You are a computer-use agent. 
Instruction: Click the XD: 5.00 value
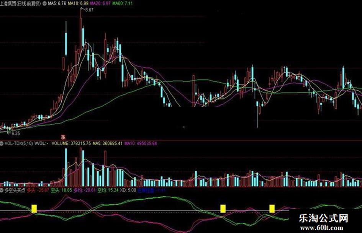click(128, 191)
